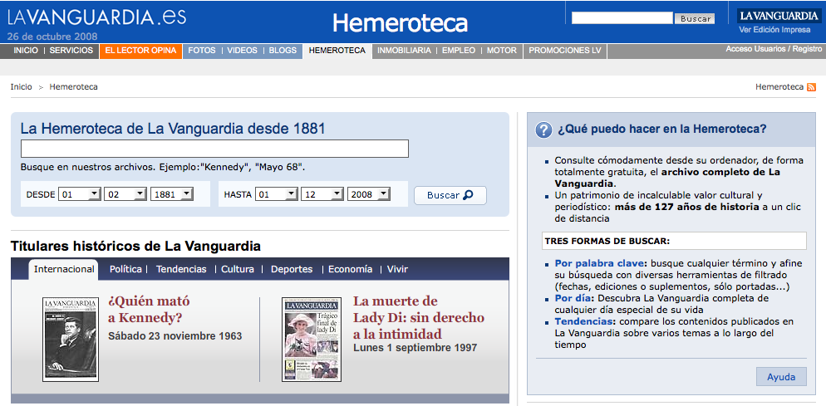Click the La Vanguardia print edition logo
826x406 pixels.
pos(778,16)
